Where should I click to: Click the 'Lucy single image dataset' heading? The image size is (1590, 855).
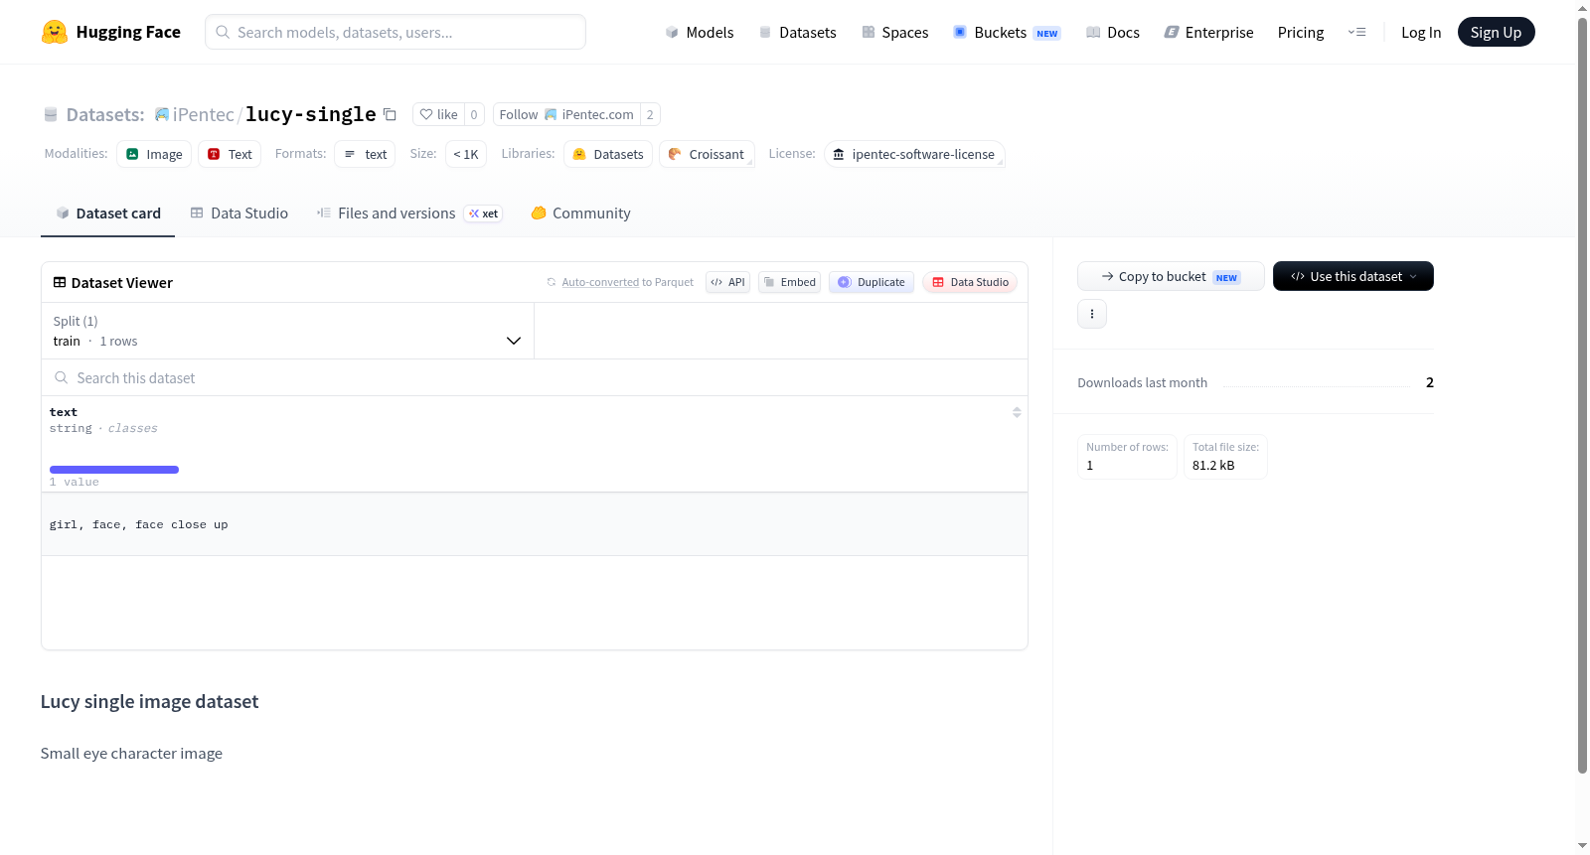coord(150,702)
